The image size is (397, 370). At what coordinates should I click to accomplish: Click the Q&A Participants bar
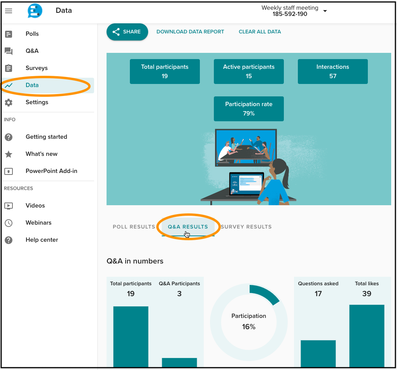(180, 362)
